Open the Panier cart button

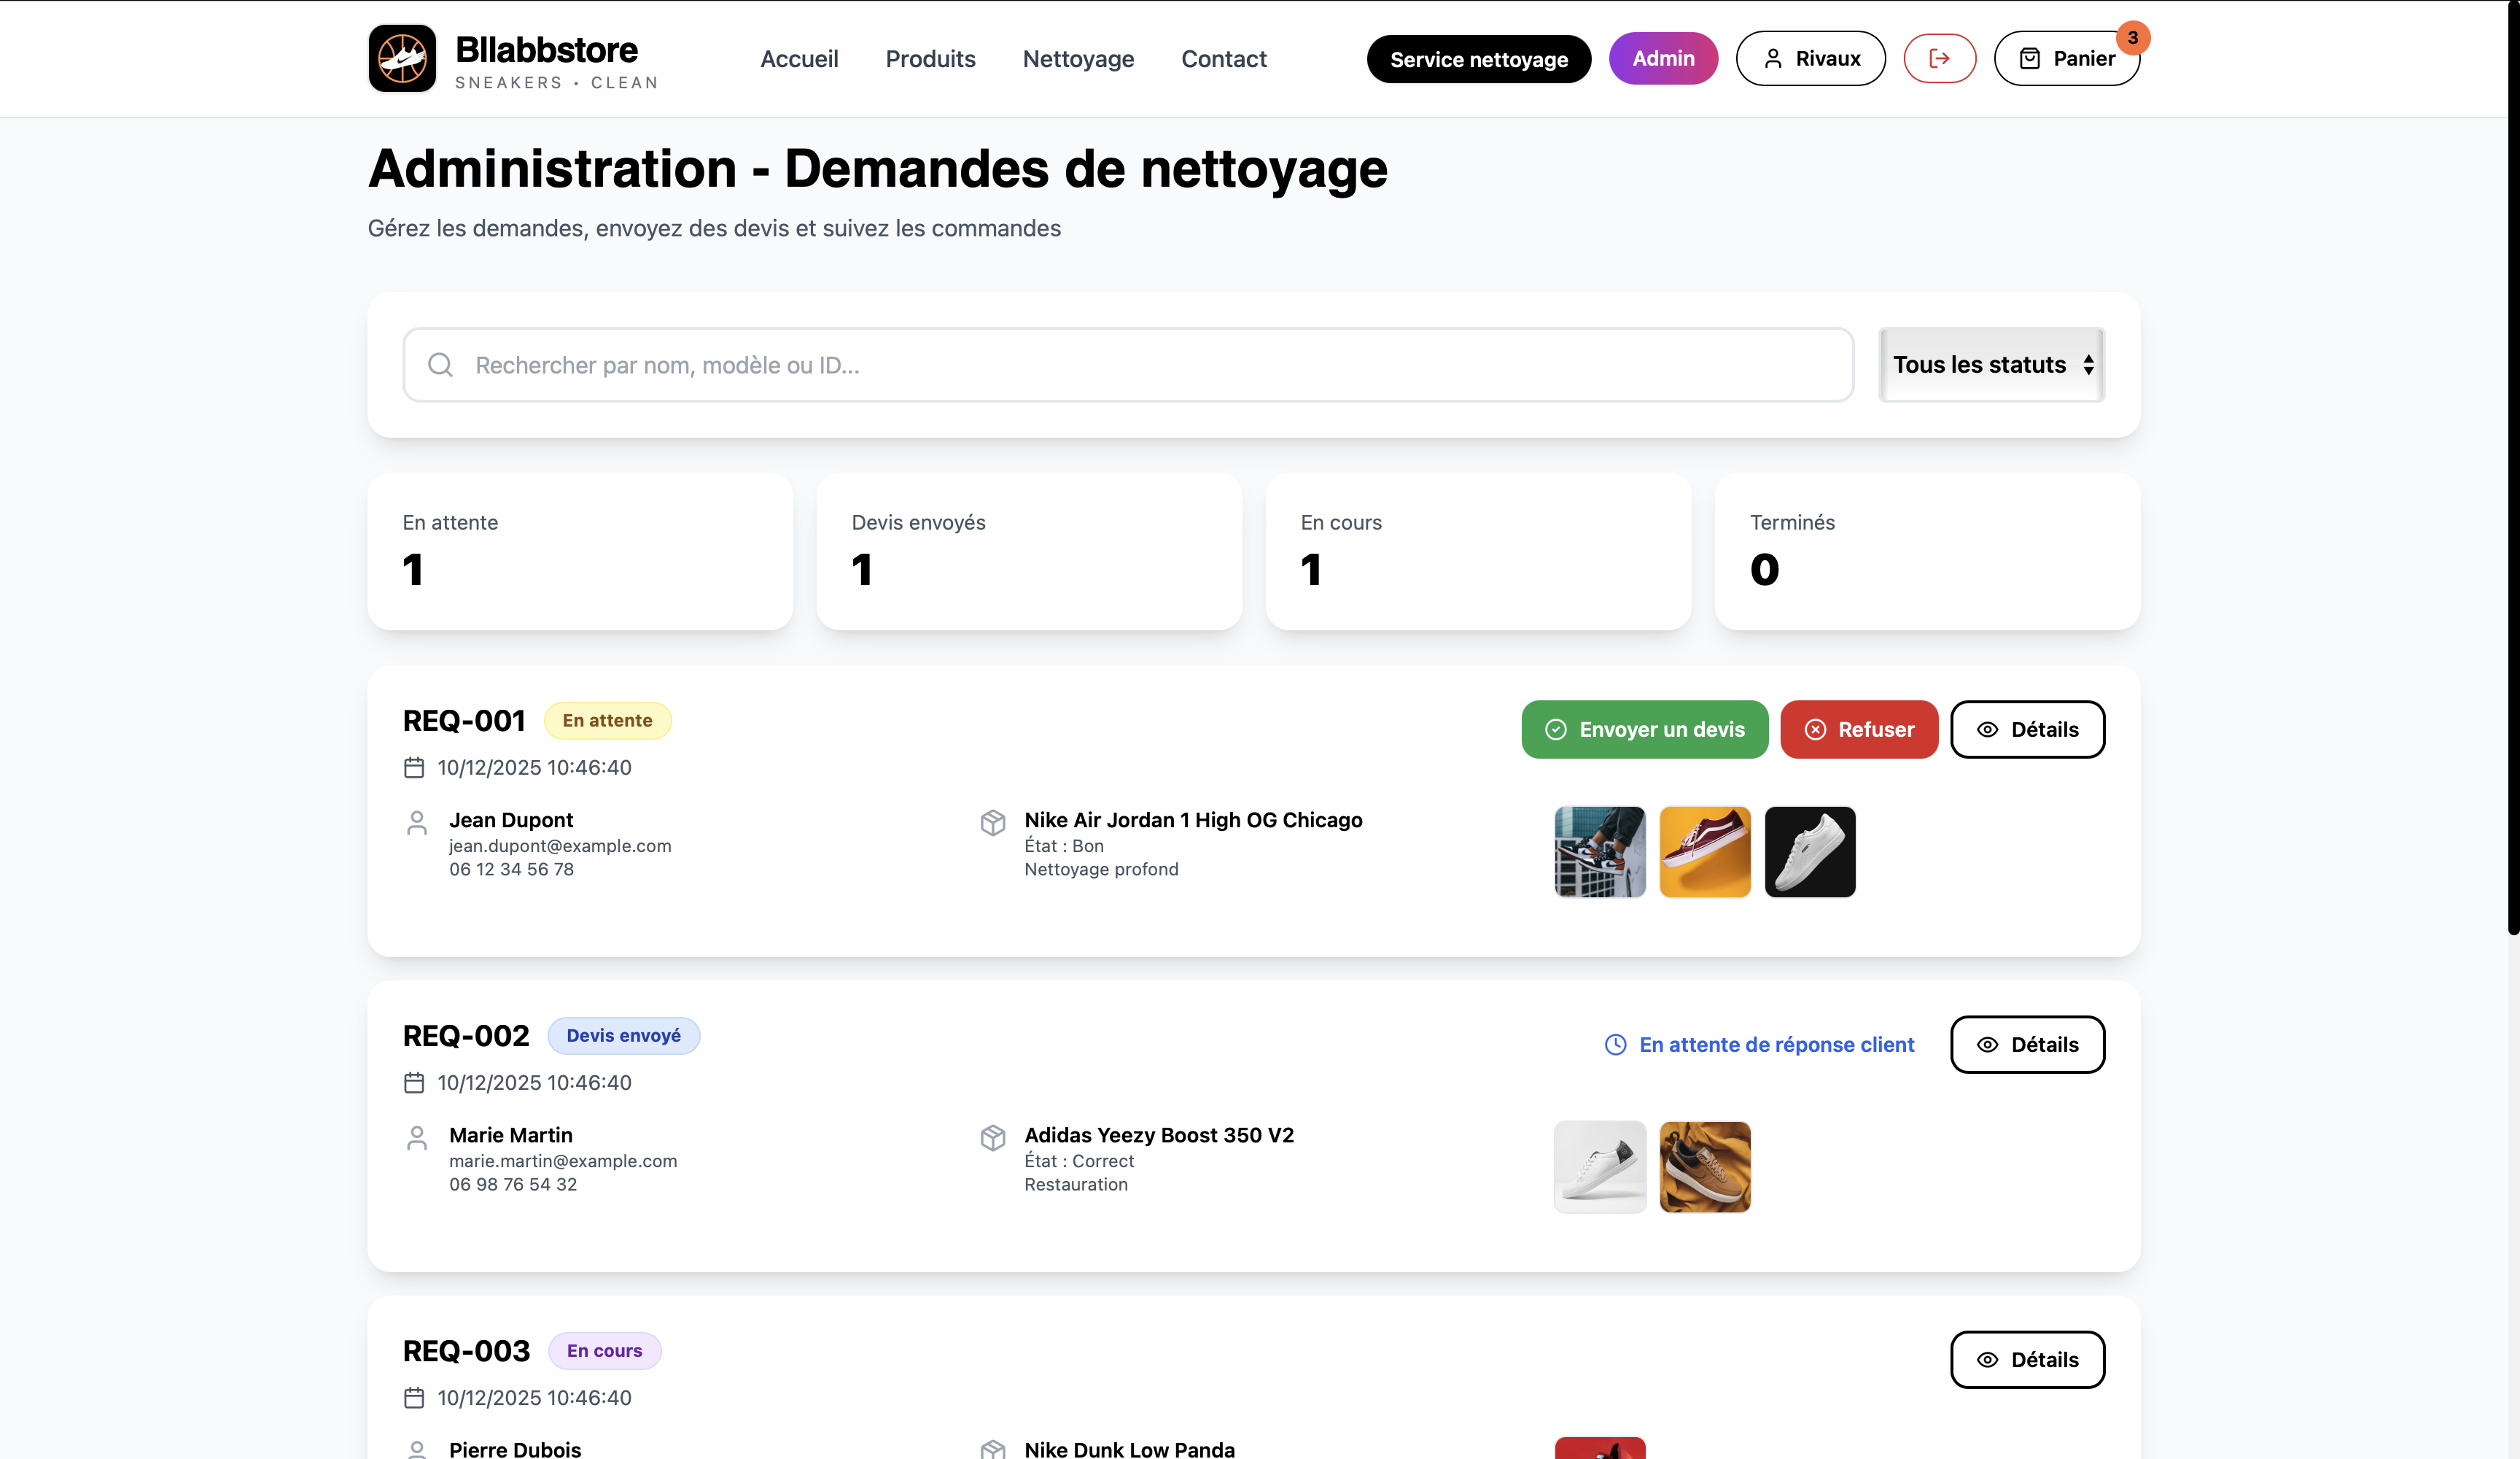pos(2066,58)
